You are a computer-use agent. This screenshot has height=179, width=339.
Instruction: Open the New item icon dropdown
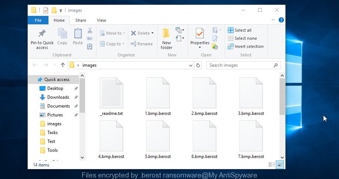coord(180,30)
